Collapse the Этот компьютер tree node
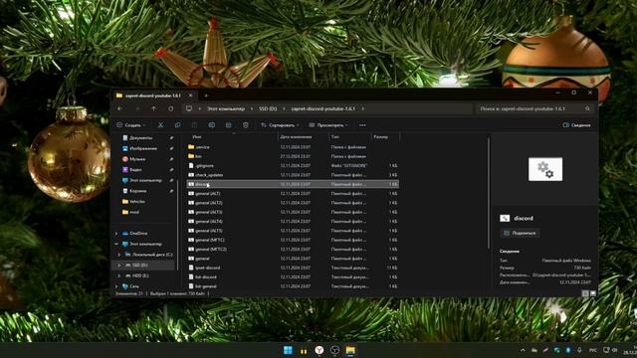637x358 pixels. pyautogui.click(x=116, y=244)
